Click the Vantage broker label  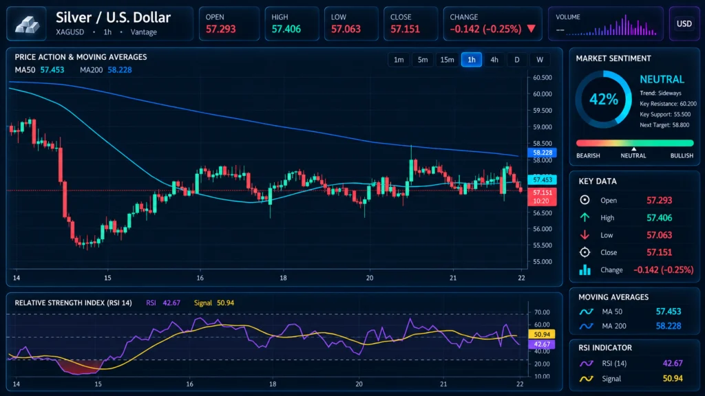pos(144,32)
